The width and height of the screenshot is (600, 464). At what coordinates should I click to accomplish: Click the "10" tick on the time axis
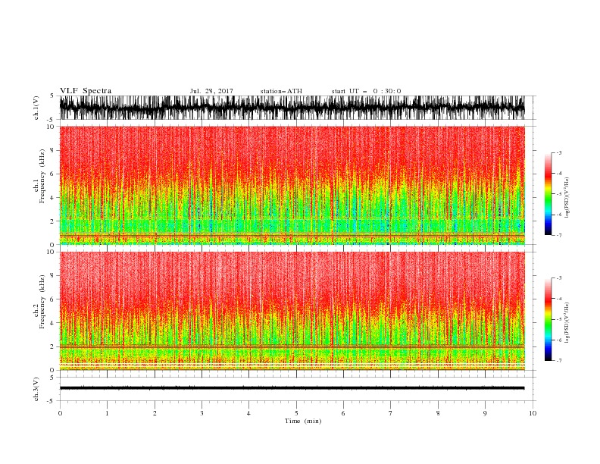coord(533,413)
